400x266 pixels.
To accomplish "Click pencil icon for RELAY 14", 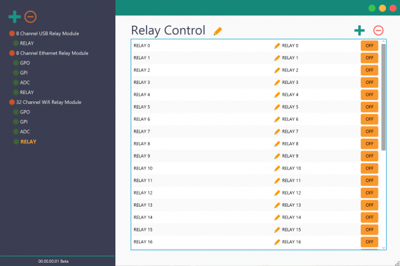I will (x=277, y=217).
